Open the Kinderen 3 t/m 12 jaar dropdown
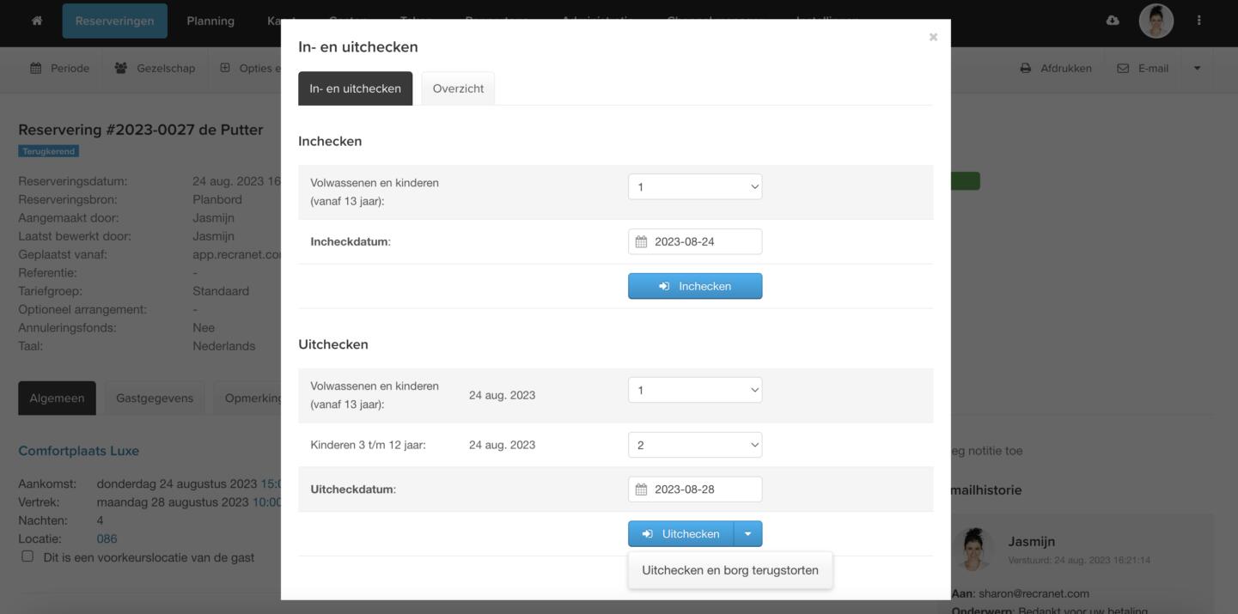Screen dimensions: 1238x614 pos(694,445)
